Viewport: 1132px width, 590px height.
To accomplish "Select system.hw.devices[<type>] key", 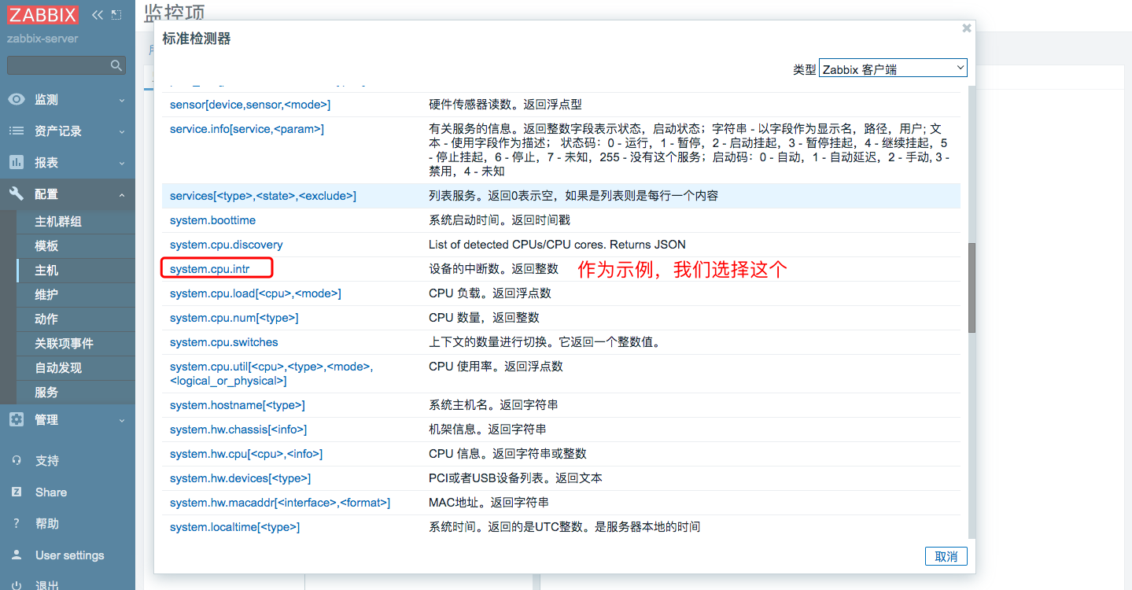I will (x=240, y=478).
